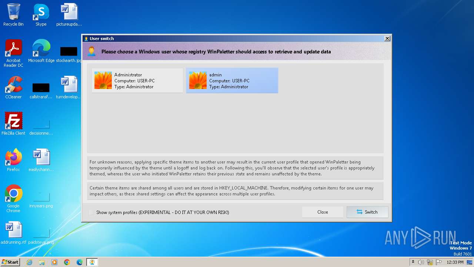Click the 12:33 PM clock
This screenshot has width=474, height=267.
coord(455,262)
